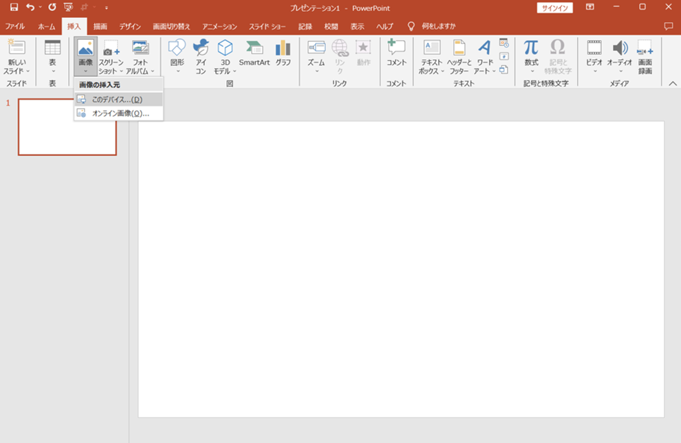Screen dimensions: 681x443
Task: Click the SmartArt icon in the ribbon
Action: (x=254, y=53)
